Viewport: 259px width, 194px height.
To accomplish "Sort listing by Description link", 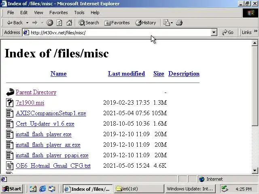I will click(184, 74).
